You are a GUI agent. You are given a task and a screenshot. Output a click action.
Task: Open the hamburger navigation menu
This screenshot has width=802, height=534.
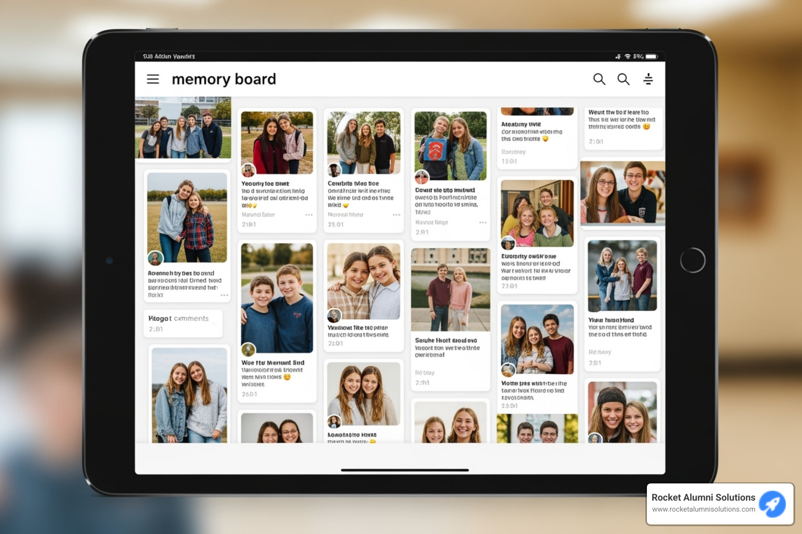pos(153,79)
